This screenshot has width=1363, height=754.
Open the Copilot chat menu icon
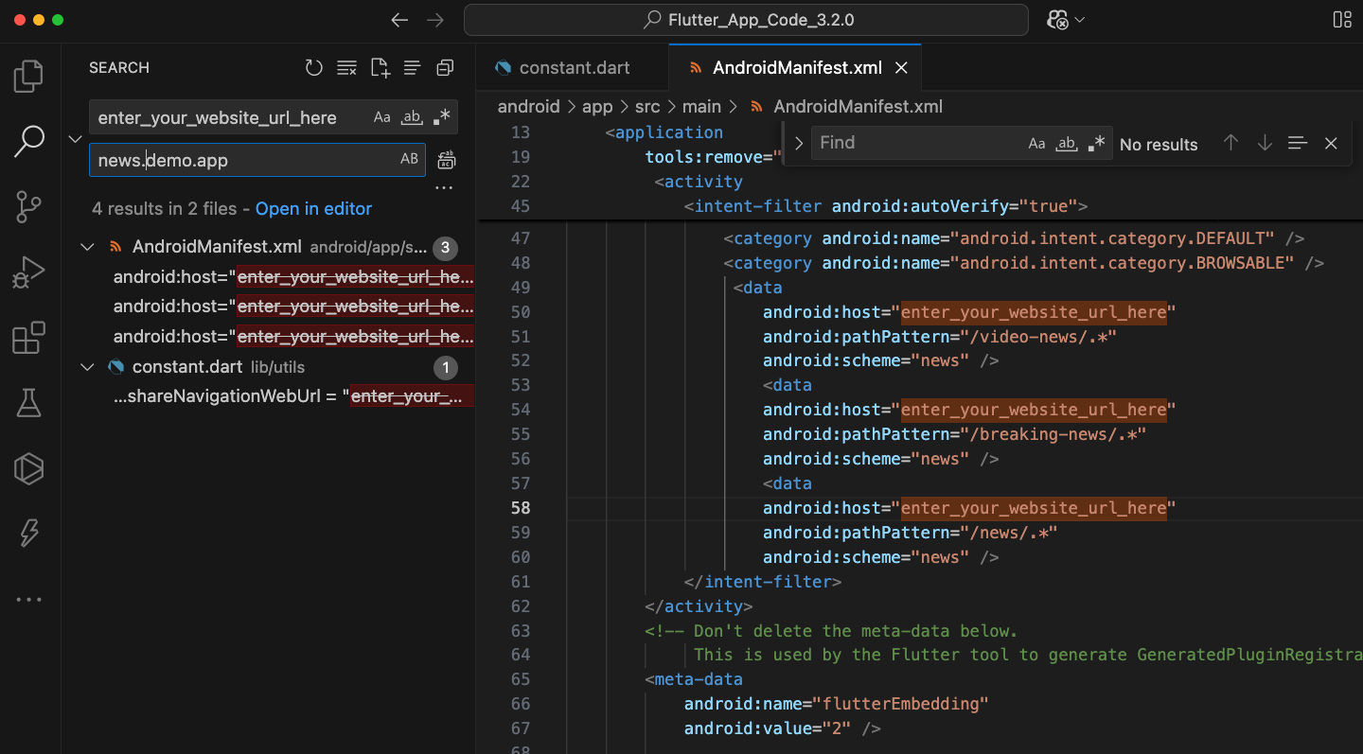(x=1058, y=20)
